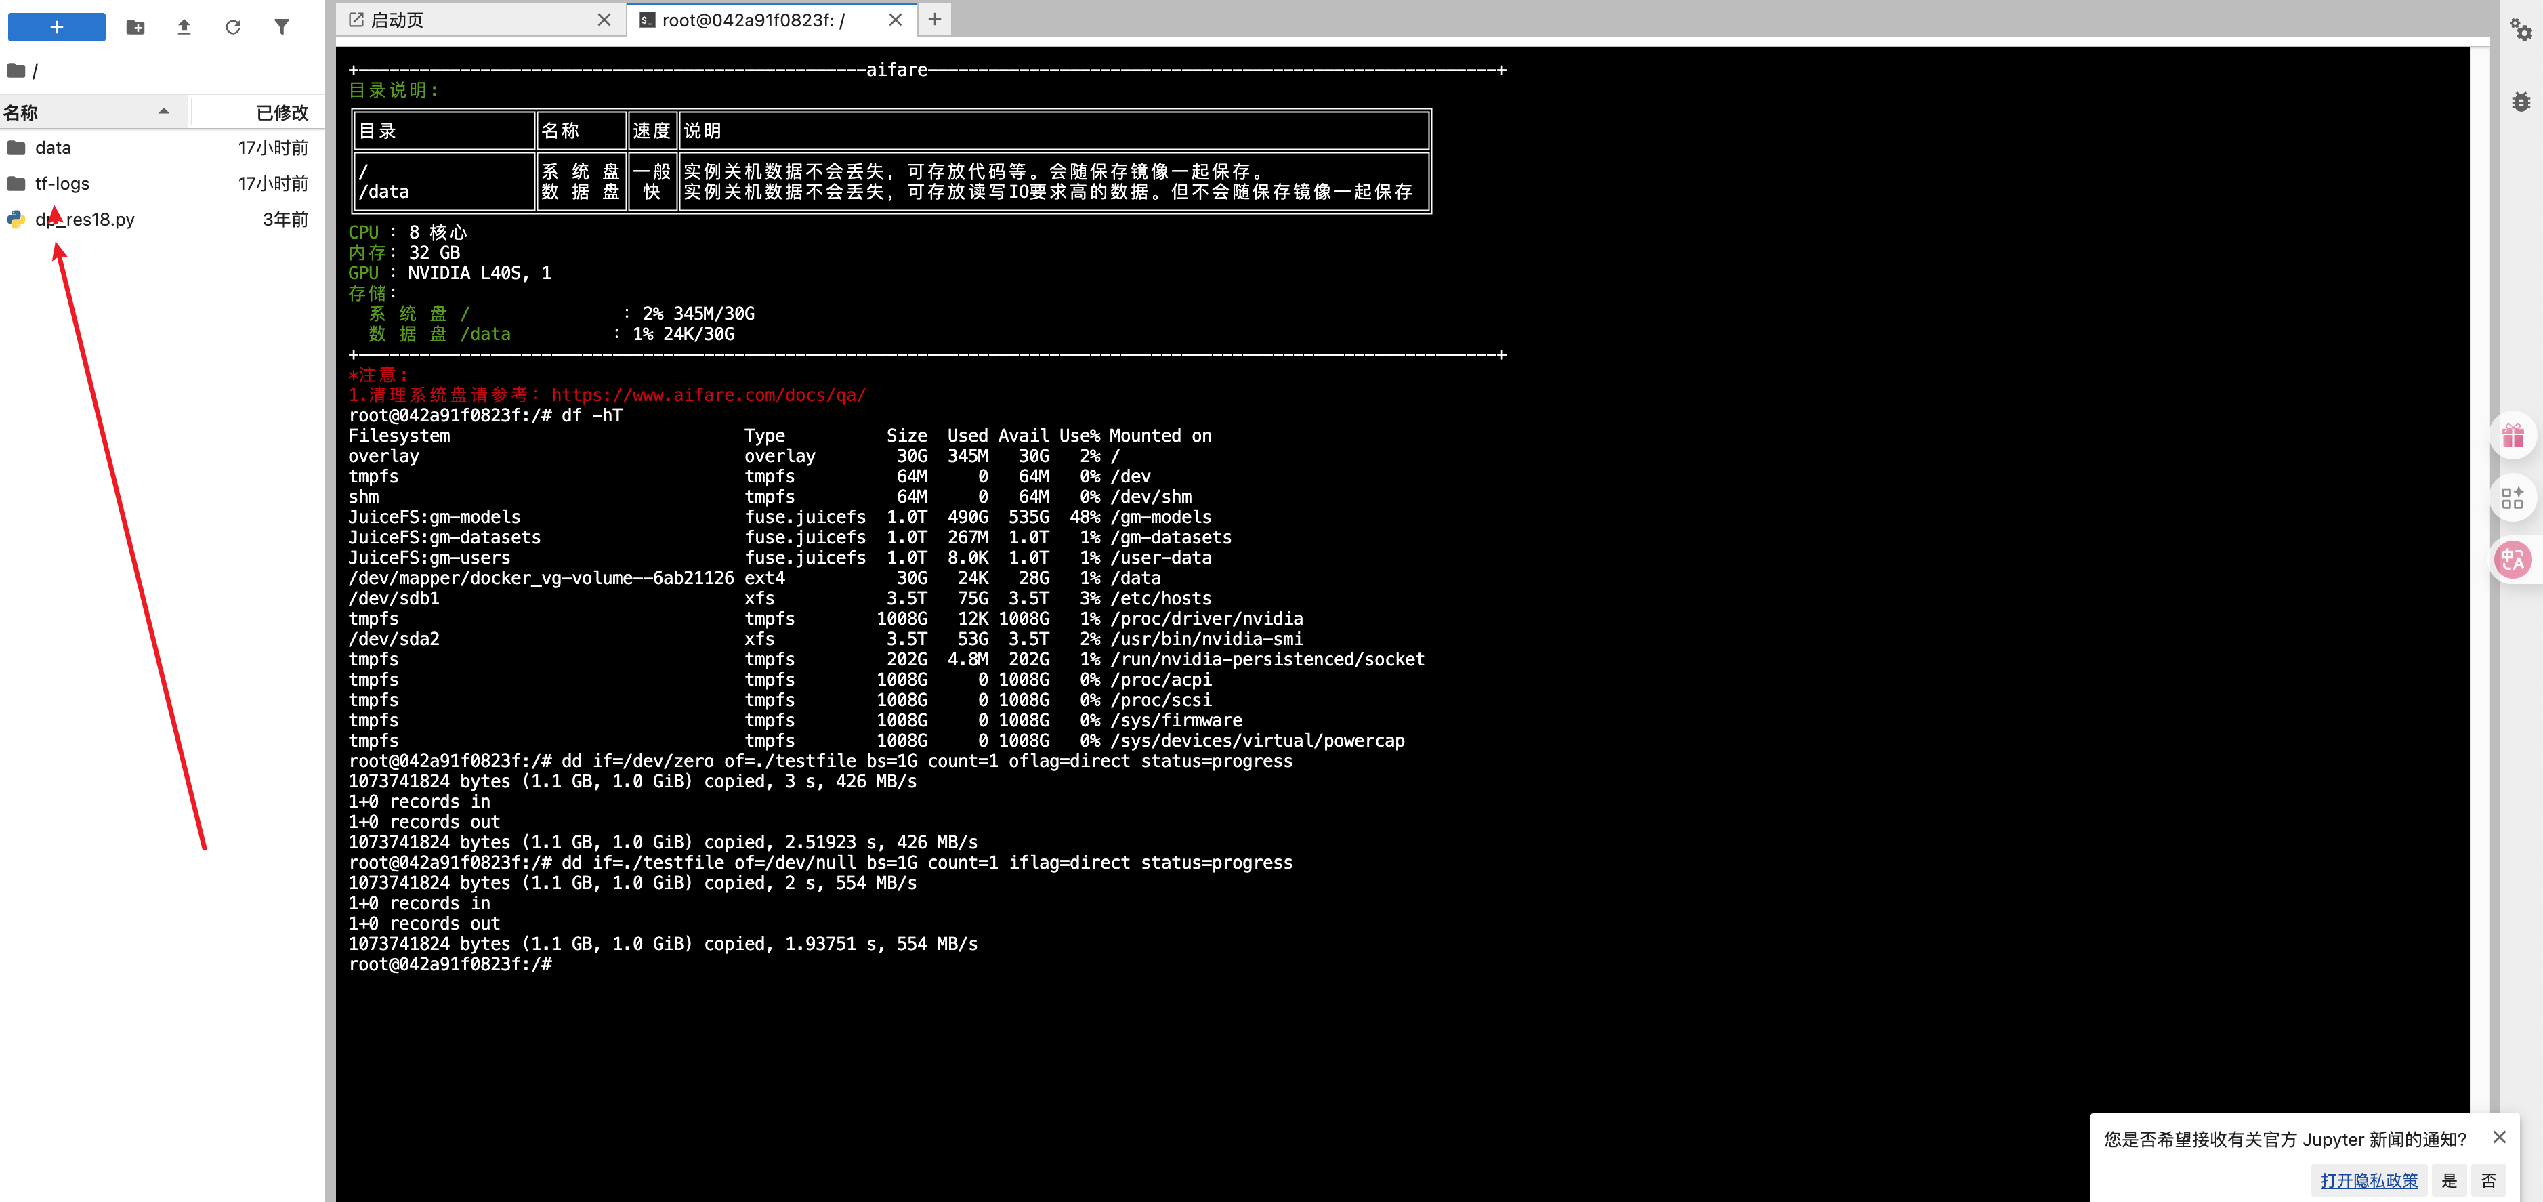
Task: Open the debugger bug icon panel
Action: click(2520, 102)
